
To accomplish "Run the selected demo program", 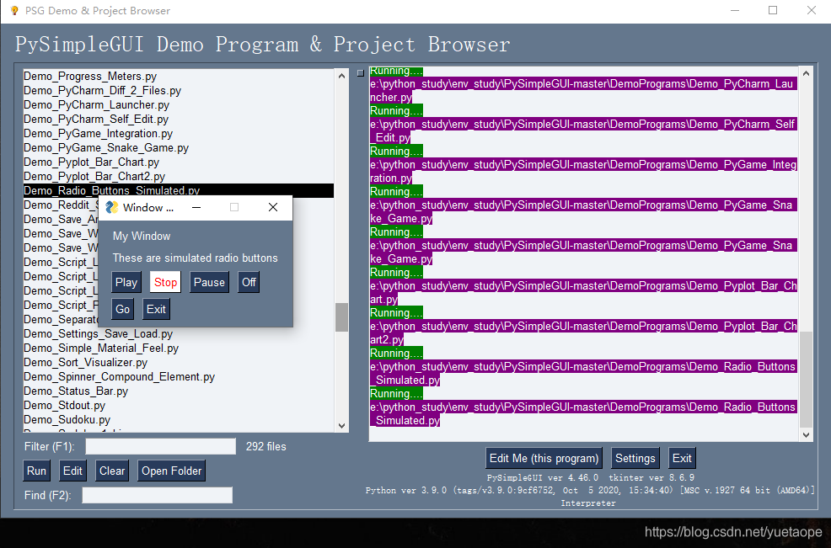I will tap(36, 471).
